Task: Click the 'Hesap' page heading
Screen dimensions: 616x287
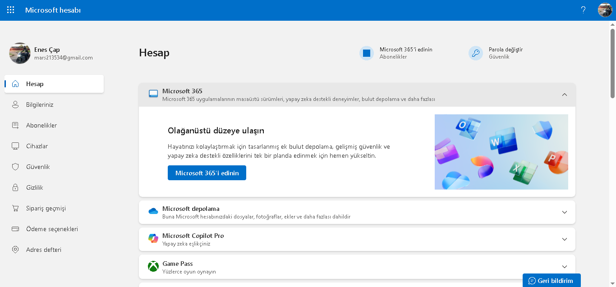Action: (154, 53)
